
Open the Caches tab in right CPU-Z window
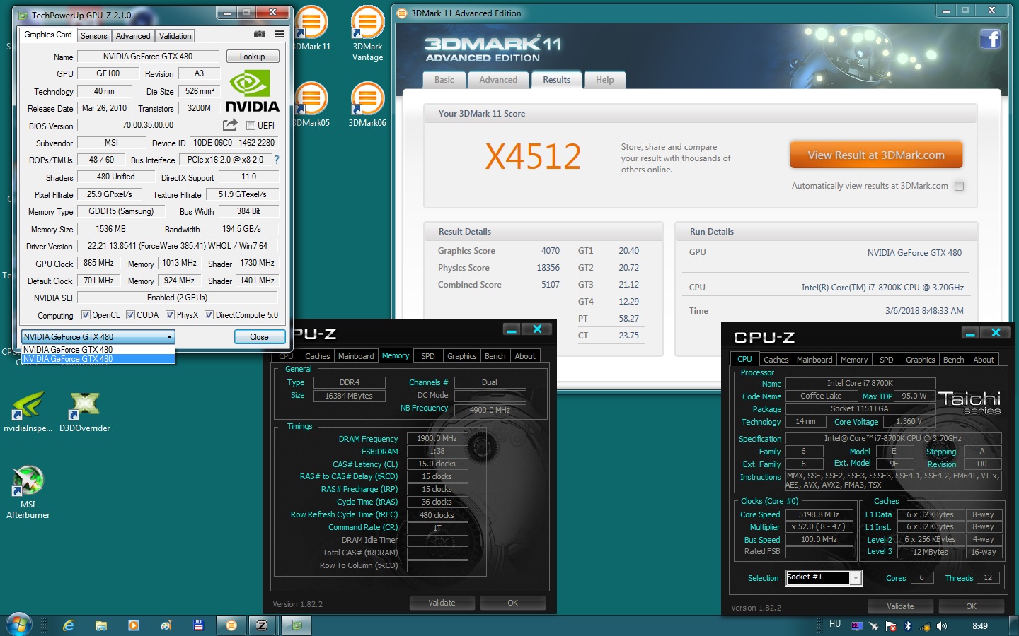[776, 360]
